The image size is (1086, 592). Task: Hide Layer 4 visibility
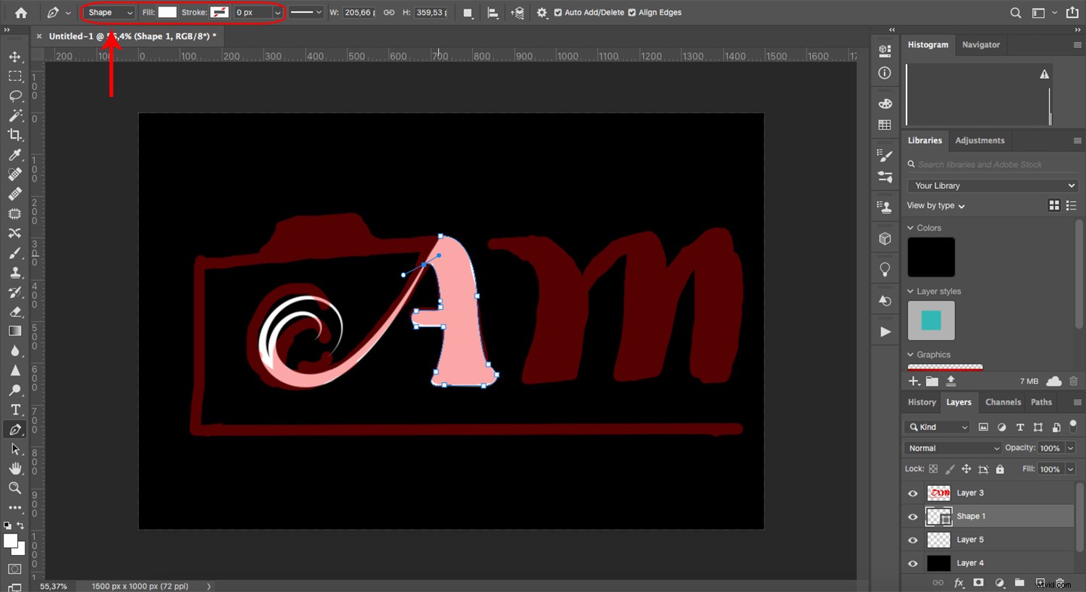[x=912, y=562]
